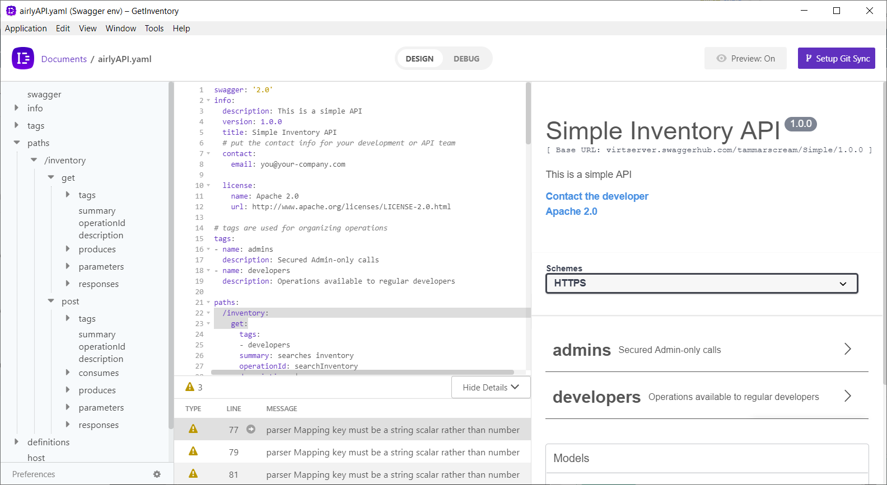The width and height of the screenshot is (887, 485).
Task: Expand the definitions tree node
Action: [16, 442]
